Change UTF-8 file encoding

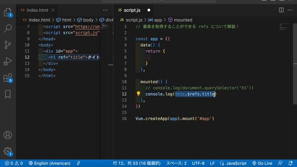click(x=198, y=163)
